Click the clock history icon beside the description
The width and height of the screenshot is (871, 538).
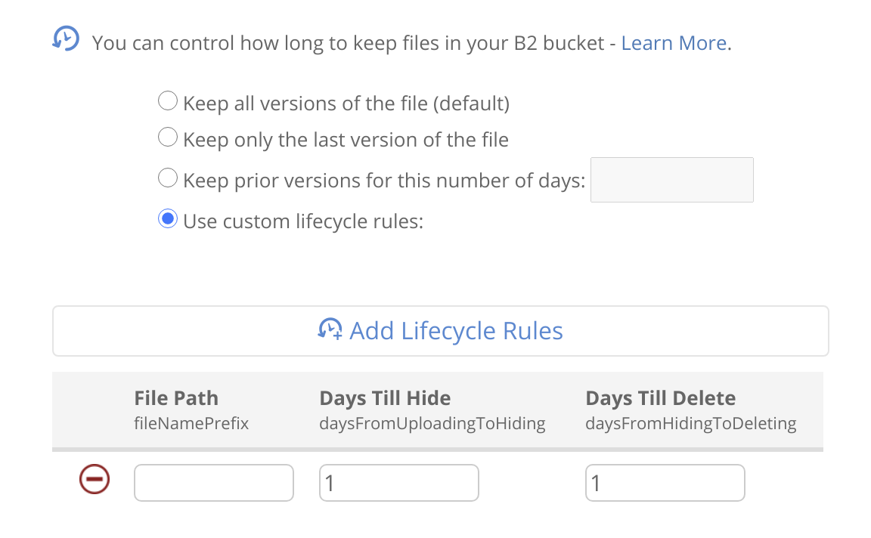click(x=66, y=39)
